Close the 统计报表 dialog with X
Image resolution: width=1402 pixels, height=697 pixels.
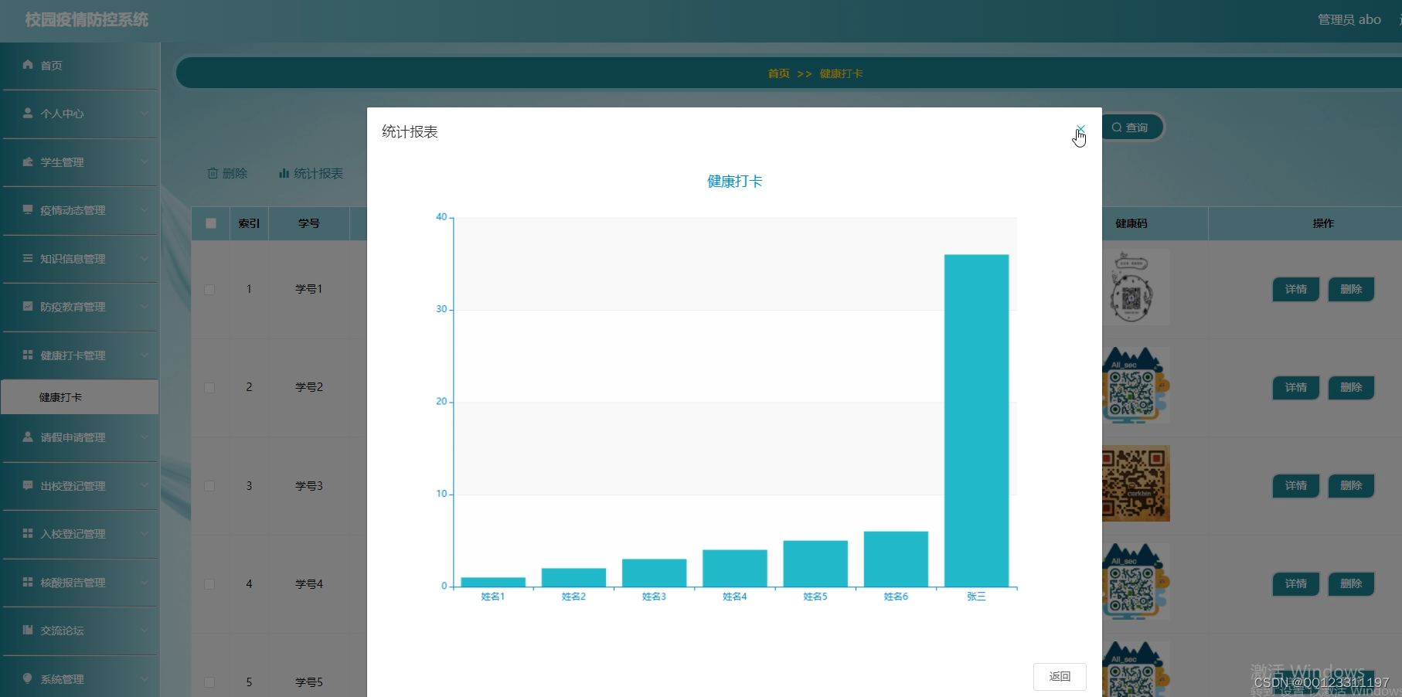click(x=1080, y=129)
